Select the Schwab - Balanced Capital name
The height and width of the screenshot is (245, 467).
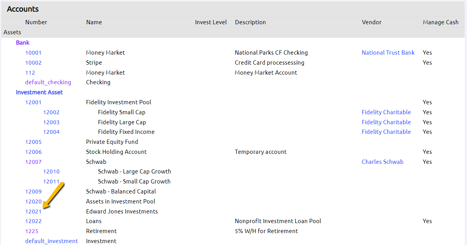121,192
